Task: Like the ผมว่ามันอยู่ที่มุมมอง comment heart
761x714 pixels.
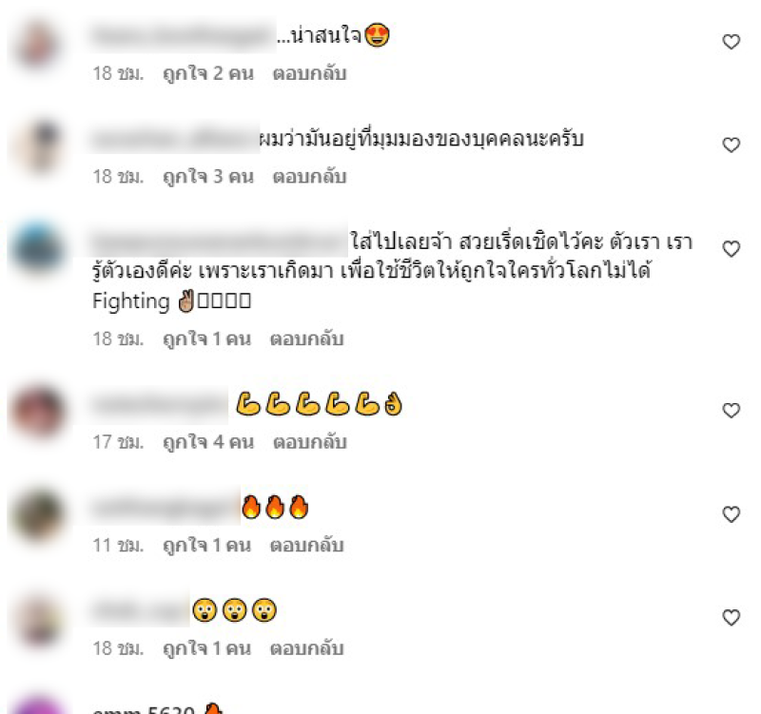Action: pos(731,145)
